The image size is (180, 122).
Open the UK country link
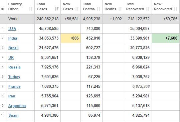[x=11, y=58]
